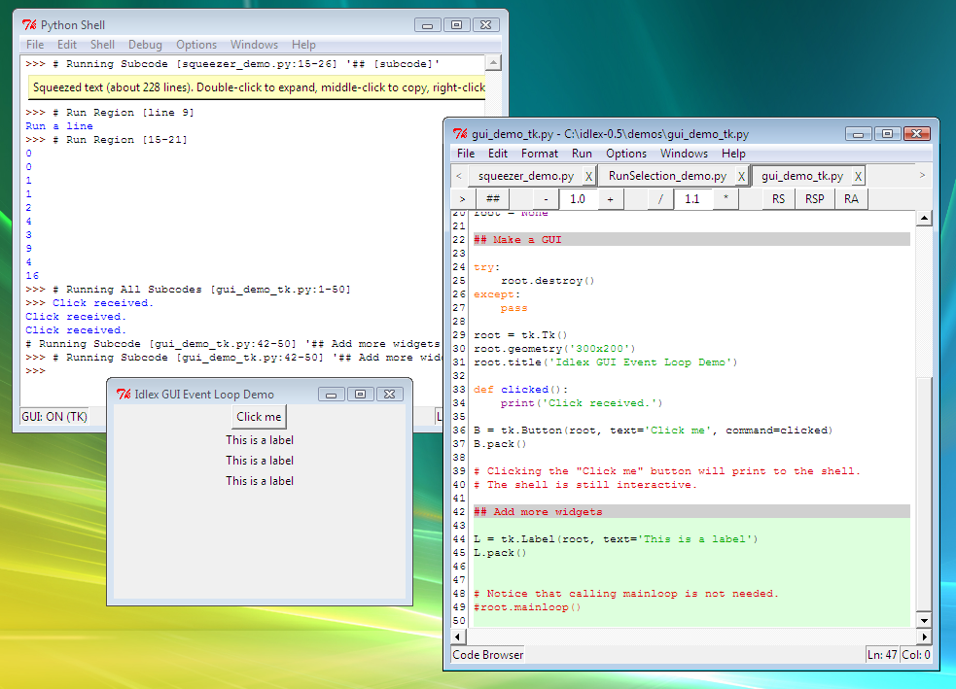Click the asterisk button beside 1.1
Image resolution: width=956 pixels, height=689 pixels.
[726, 199]
